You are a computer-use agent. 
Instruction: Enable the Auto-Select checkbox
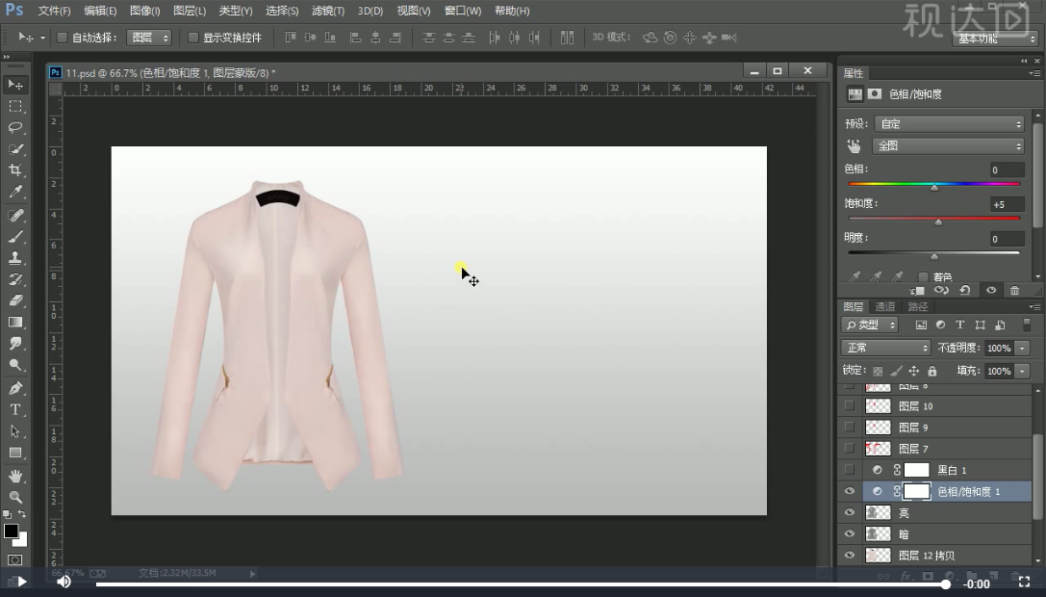(x=62, y=38)
